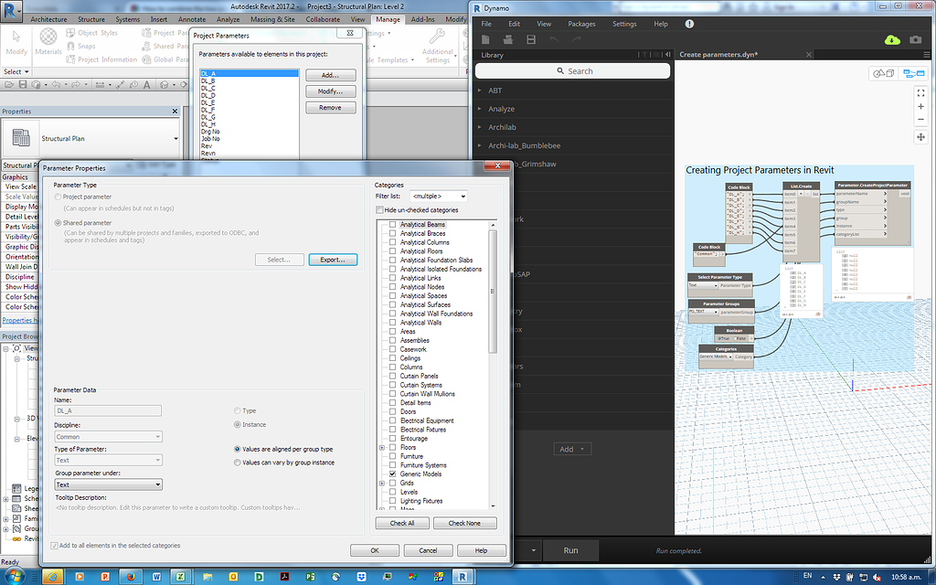Open the Discipline dropdown showing Common
Image resolution: width=936 pixels, height=585 pixels.
pos(157,436)
